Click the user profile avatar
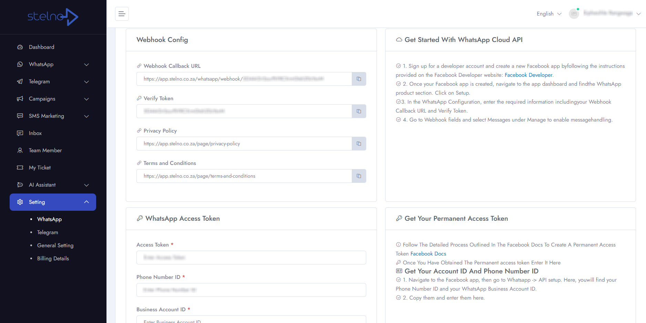Screen dimensions: 646x323 tap(574, 14)
